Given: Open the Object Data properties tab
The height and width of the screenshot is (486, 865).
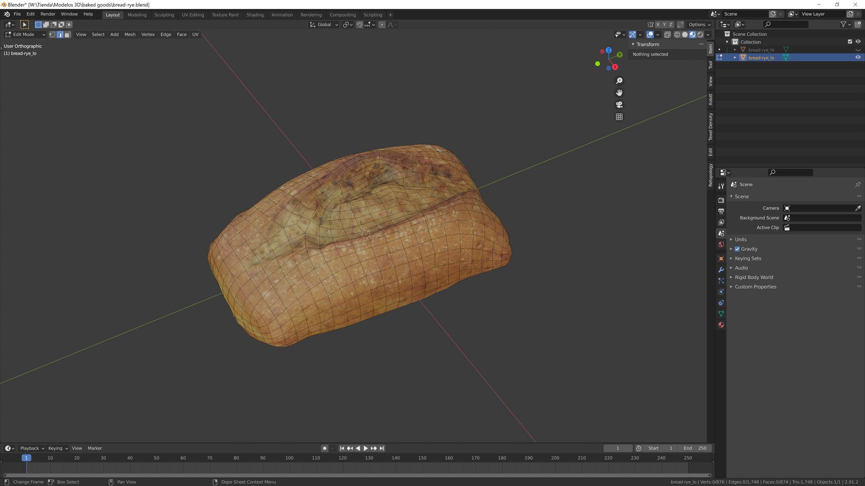Looking at the screenshot, I should click(x=721, y=314).
